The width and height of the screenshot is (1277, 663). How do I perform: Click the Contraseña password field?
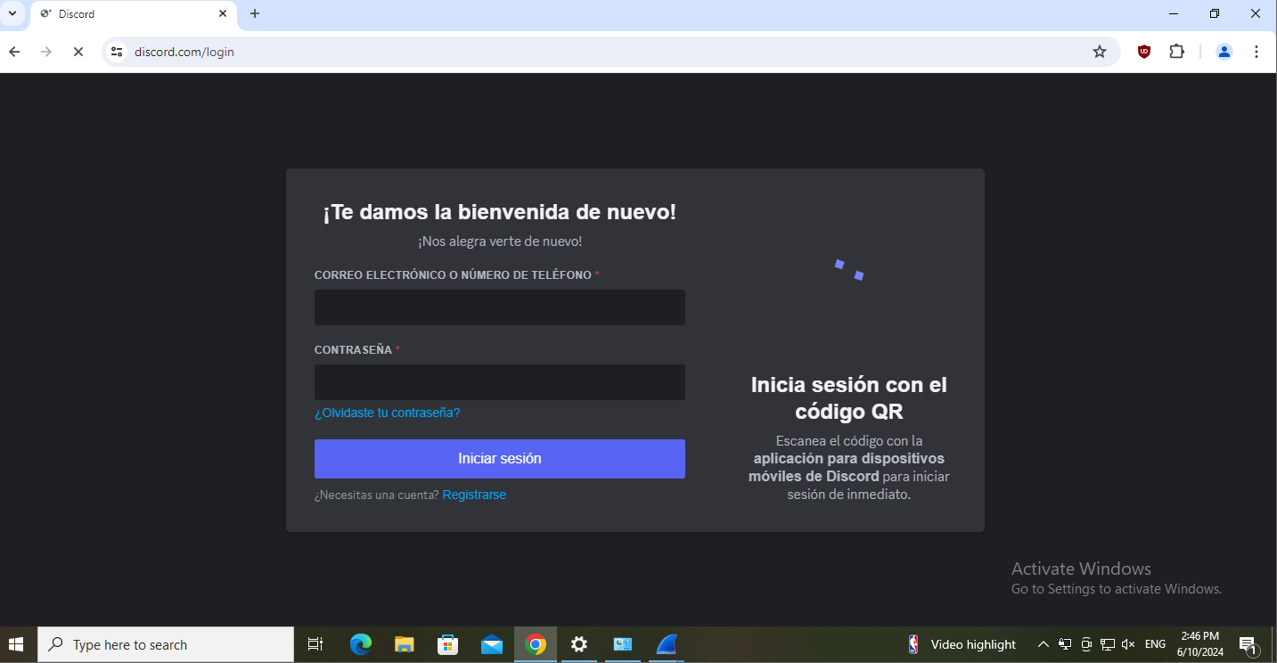[x=500, y=382]
